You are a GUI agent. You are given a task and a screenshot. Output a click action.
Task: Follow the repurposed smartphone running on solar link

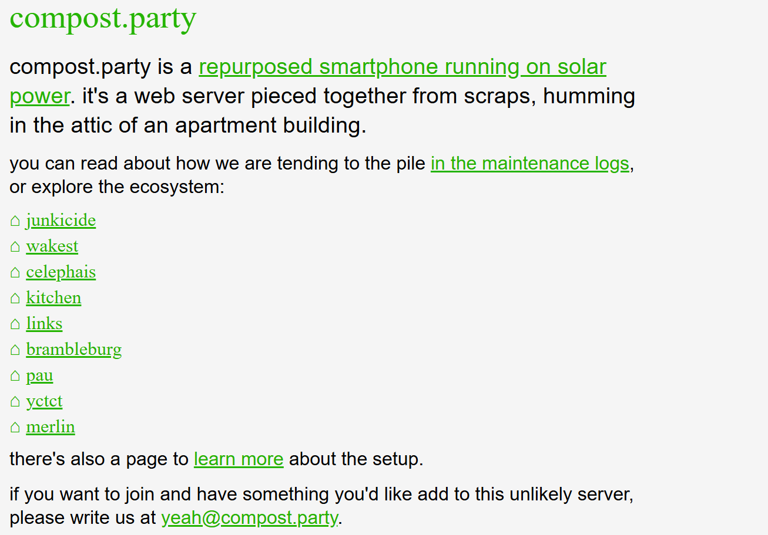[403, 67]
